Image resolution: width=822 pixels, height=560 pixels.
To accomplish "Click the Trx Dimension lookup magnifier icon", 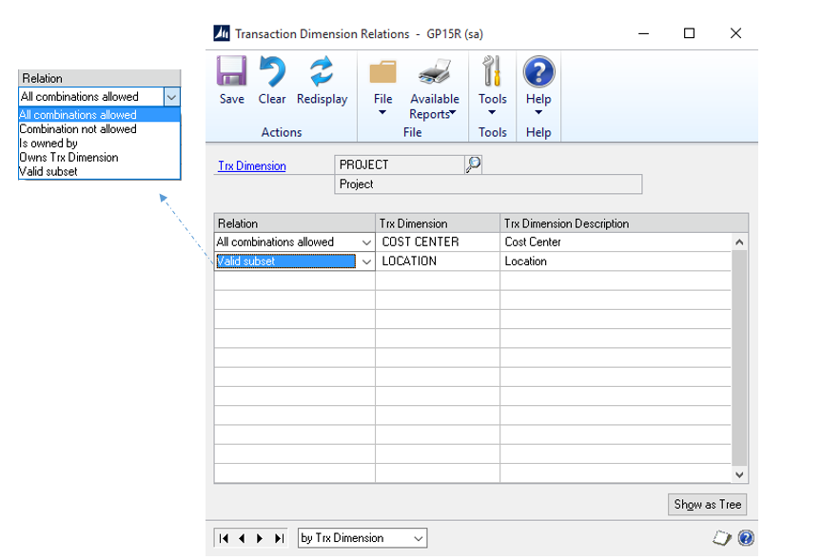I will [x=474, y=164].
